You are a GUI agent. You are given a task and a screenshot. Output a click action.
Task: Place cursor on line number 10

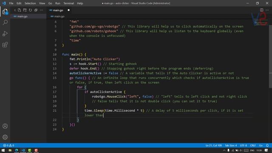(x=55, y=54)
